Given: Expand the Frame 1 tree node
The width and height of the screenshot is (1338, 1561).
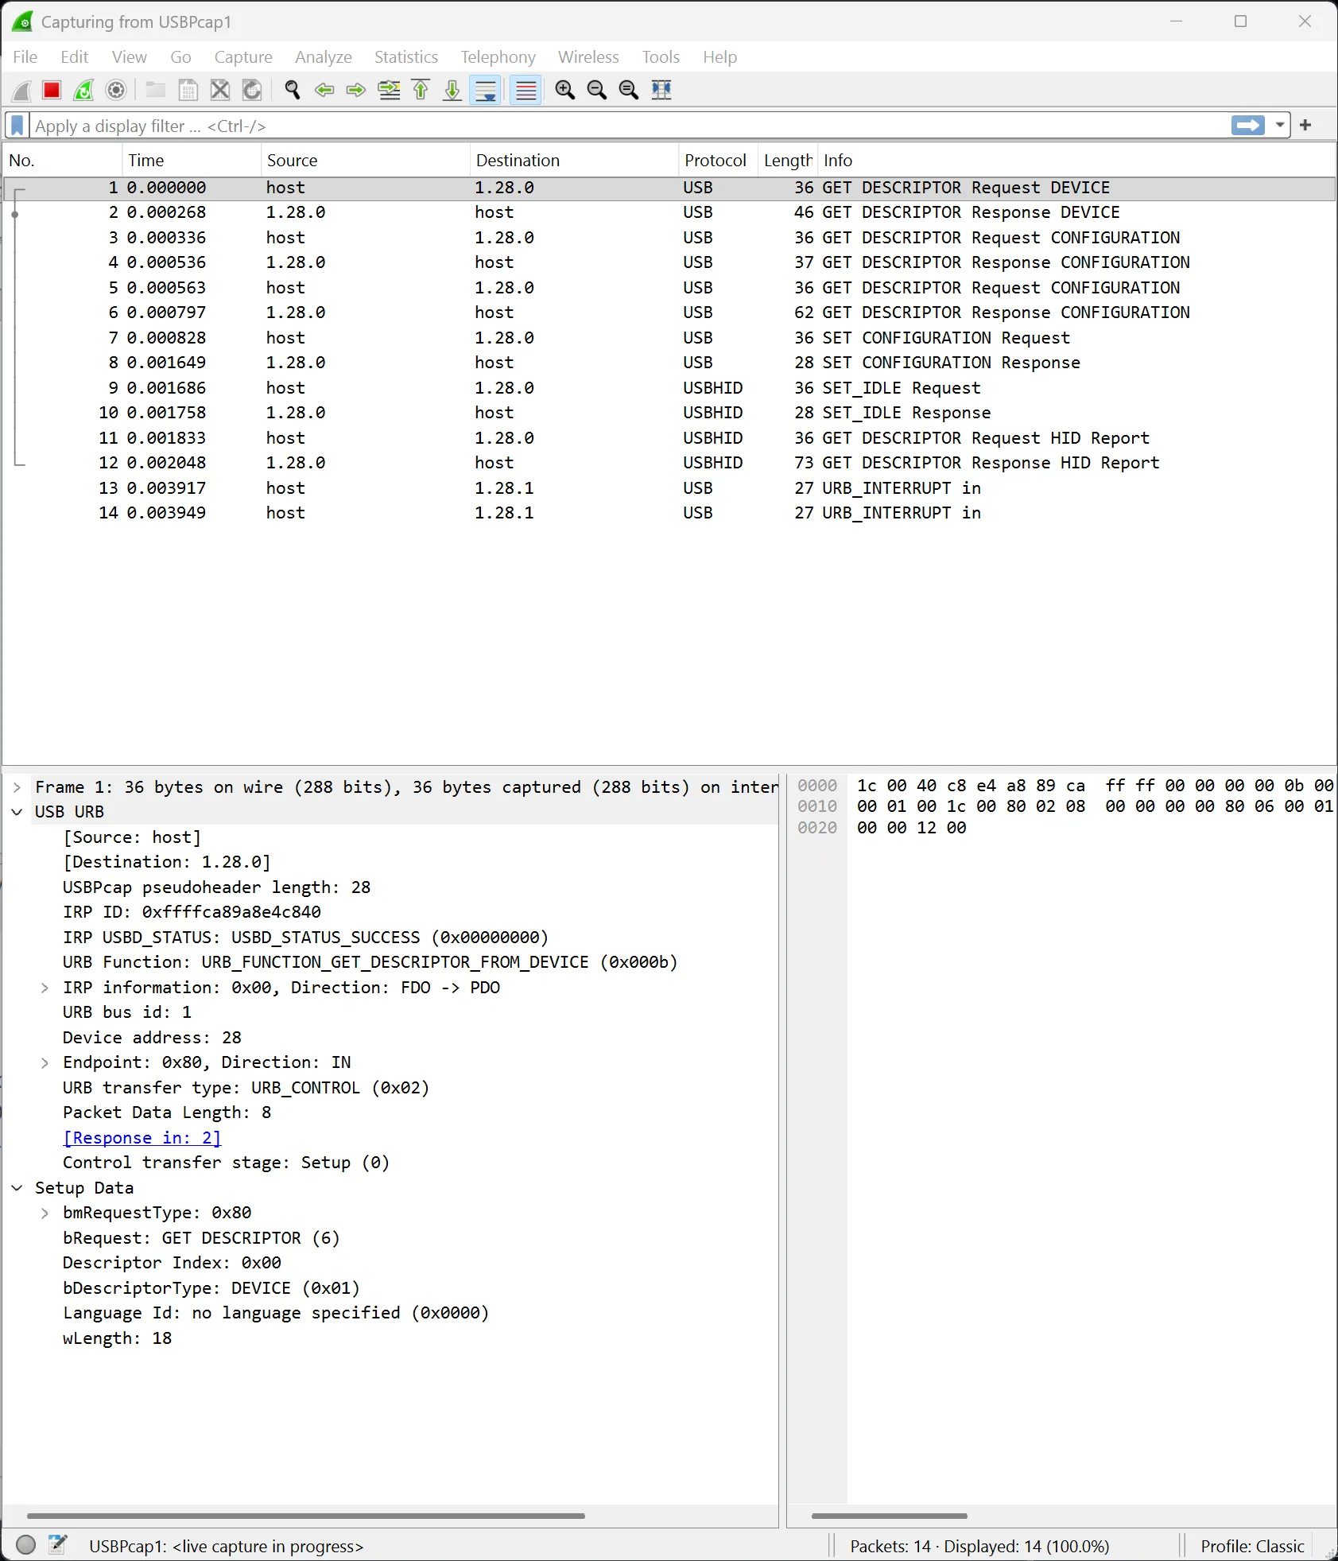Looking at the screenshot, I should (x=17, y=787).
